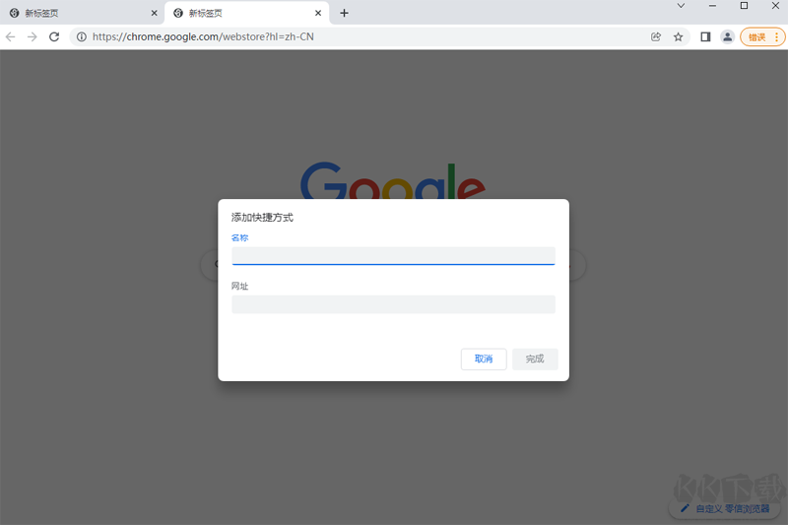This screenshot has width=788, height=525.
Task: Cancel with the 取消 button
Action: tap(484, 359)
